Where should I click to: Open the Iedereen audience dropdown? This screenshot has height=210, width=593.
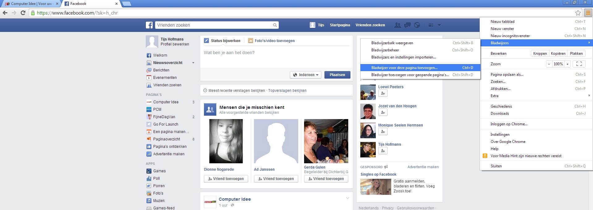click(x=306, y=75)
